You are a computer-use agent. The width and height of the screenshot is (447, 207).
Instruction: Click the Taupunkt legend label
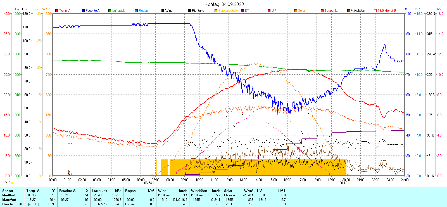coord(331,11)
